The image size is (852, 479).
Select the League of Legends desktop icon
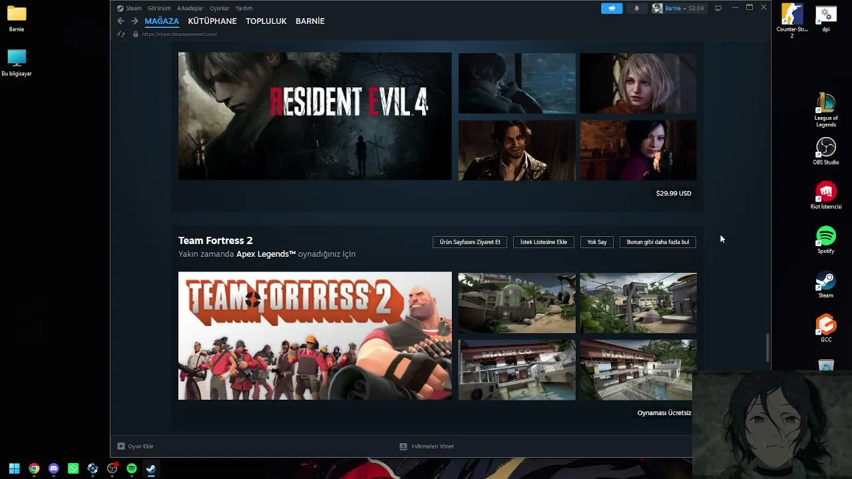click(x=826, y=110)
